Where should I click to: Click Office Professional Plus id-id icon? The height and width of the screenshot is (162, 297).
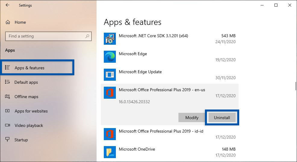click(110, 134)
